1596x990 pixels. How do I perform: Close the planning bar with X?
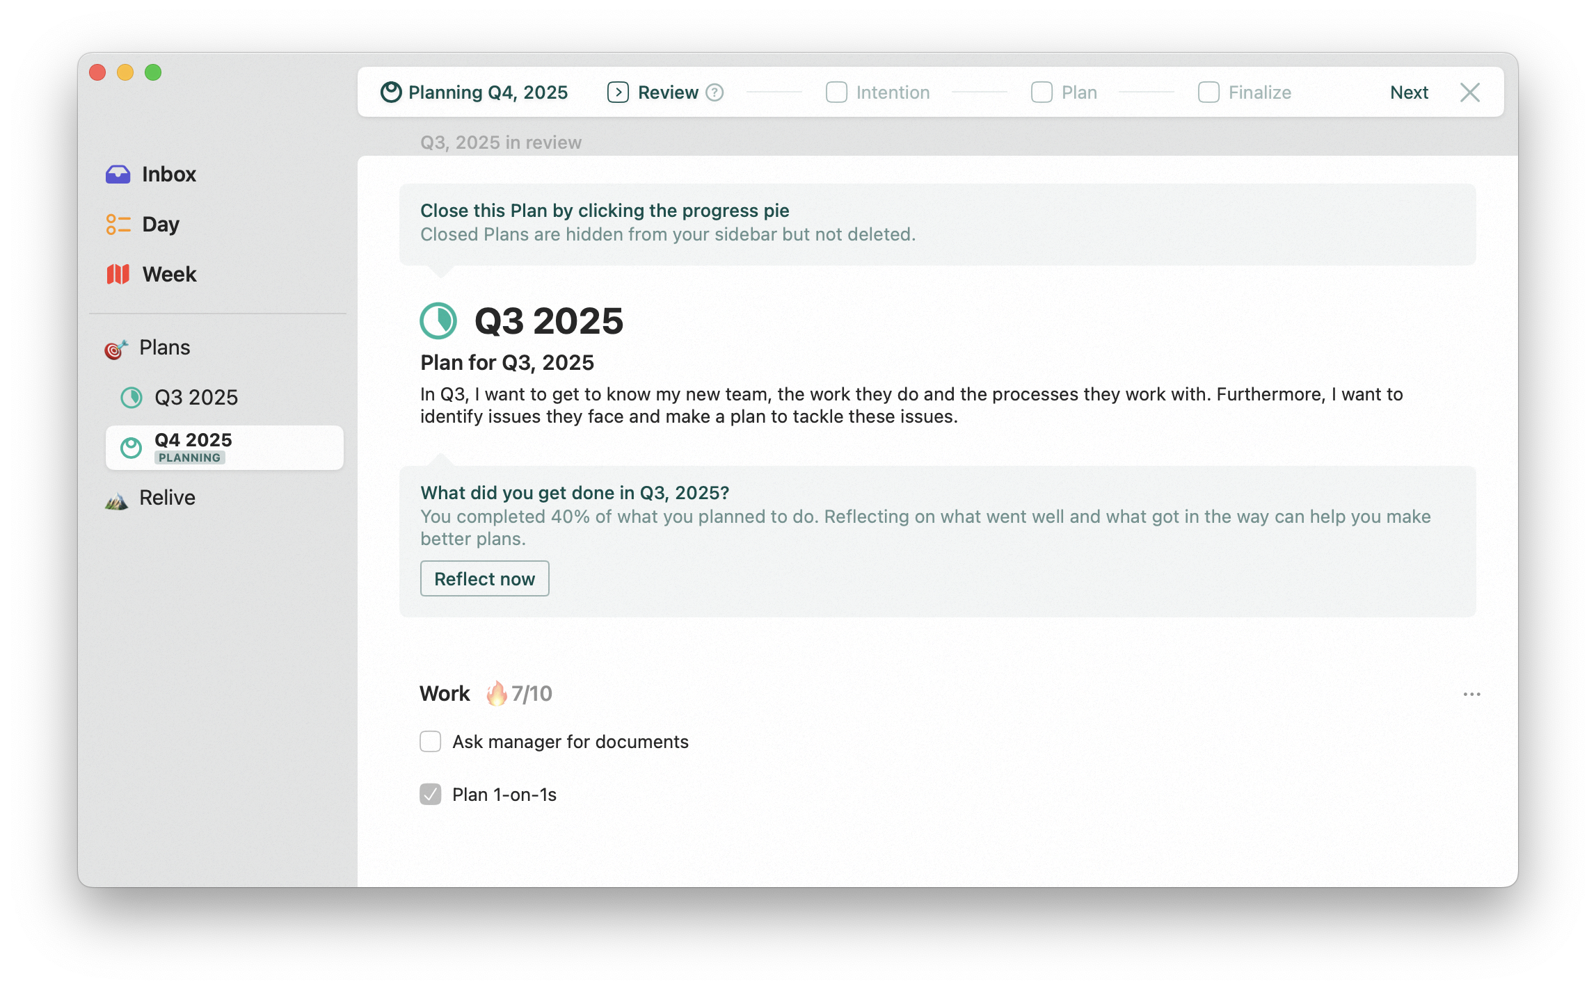[x=1469, y=92]
